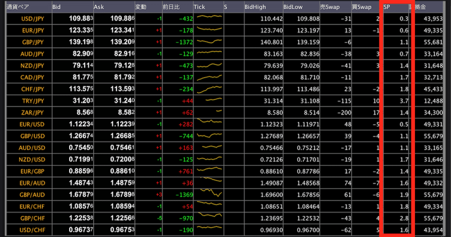
Task: Click USD/JPY ask price 109.886
Action: [122, 18]
